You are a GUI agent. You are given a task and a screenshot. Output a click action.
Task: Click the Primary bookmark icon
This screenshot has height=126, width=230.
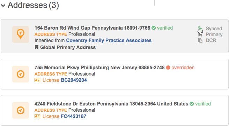[200, 34]
